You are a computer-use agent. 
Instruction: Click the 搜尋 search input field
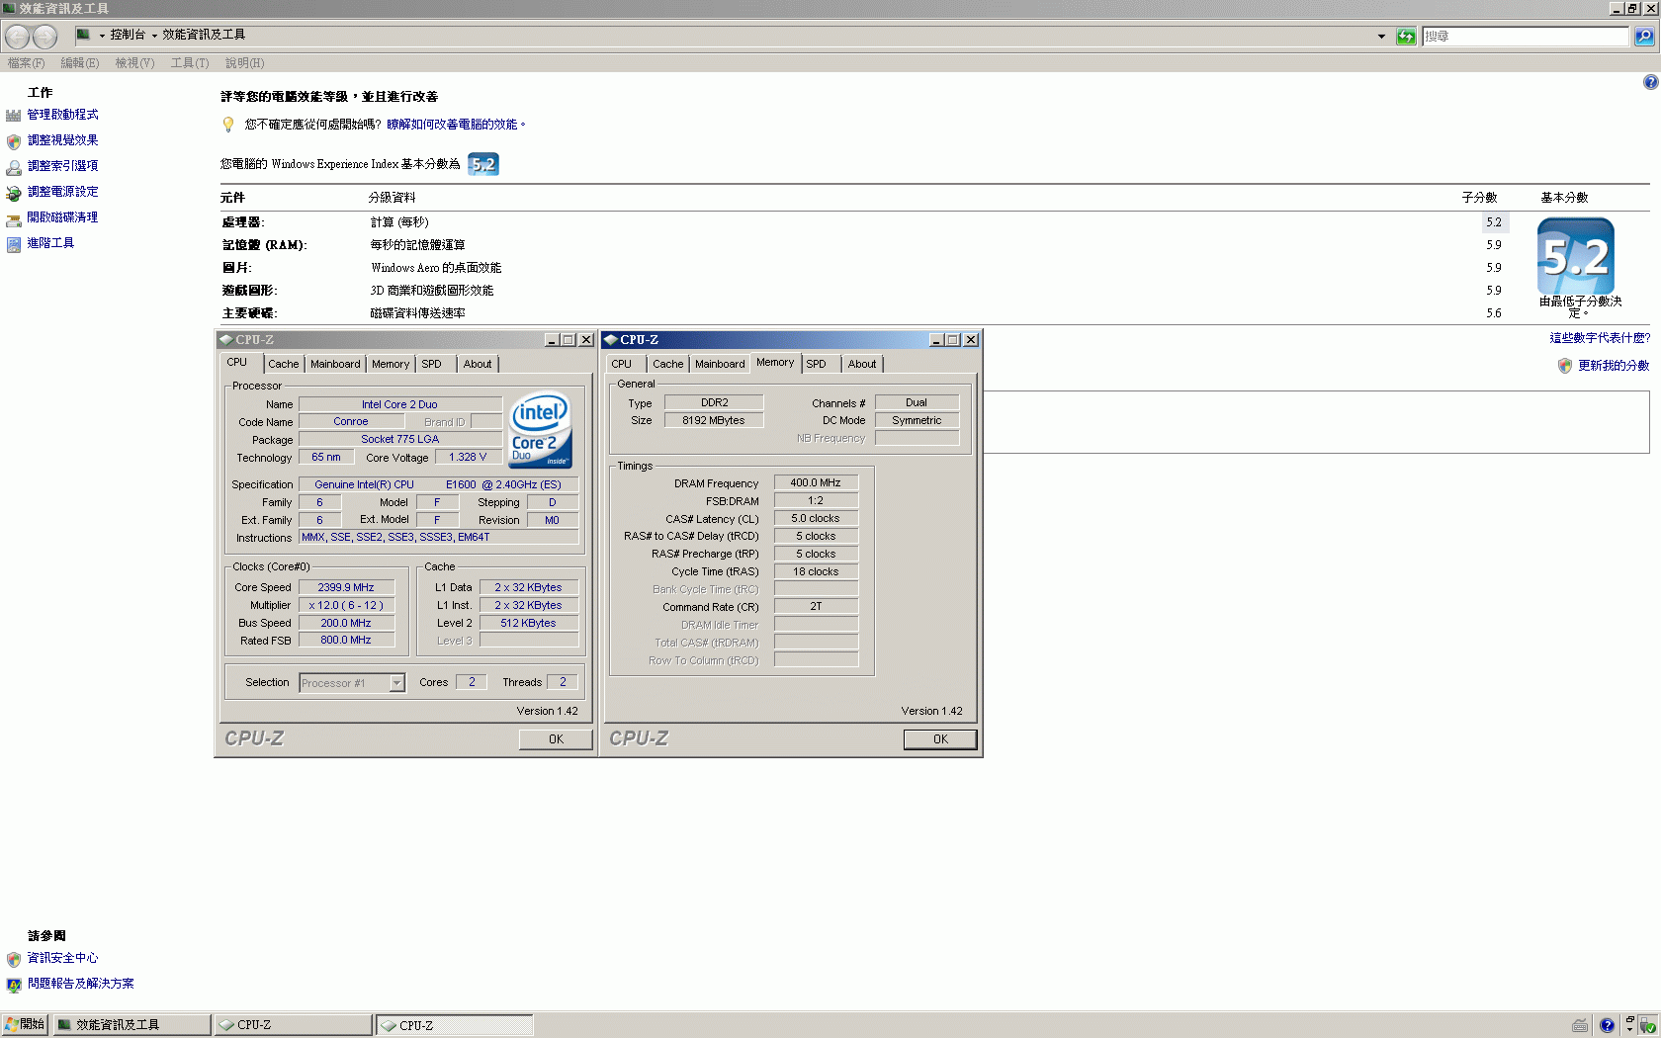coord(1526,37)
